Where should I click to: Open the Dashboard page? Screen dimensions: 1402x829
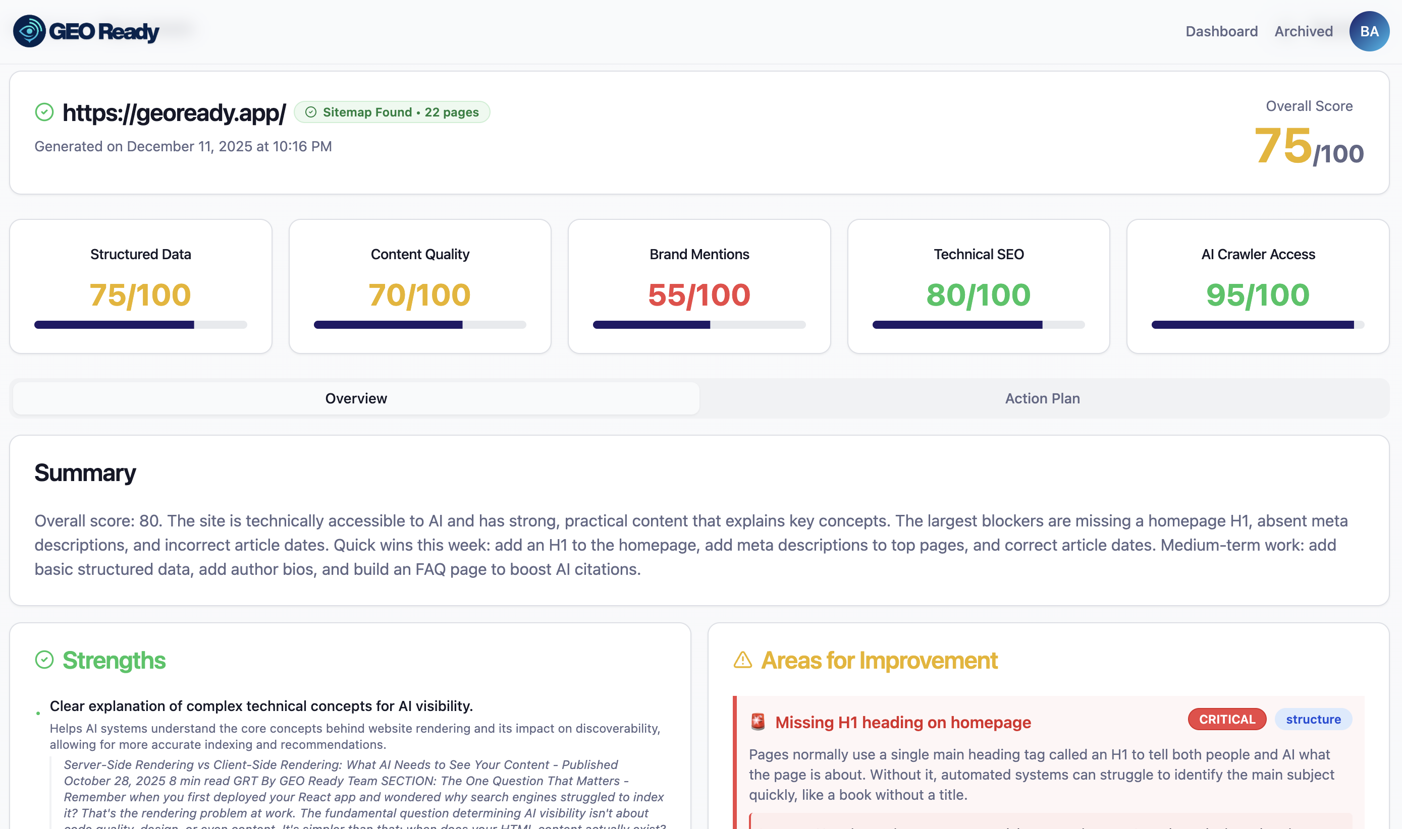click(1221, 31)
